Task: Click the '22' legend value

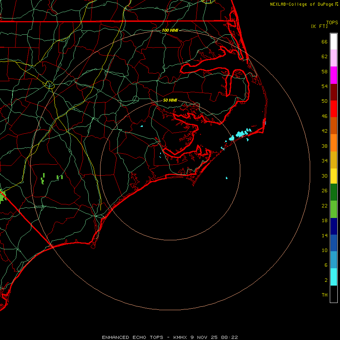Action: (x=325, y=206)
